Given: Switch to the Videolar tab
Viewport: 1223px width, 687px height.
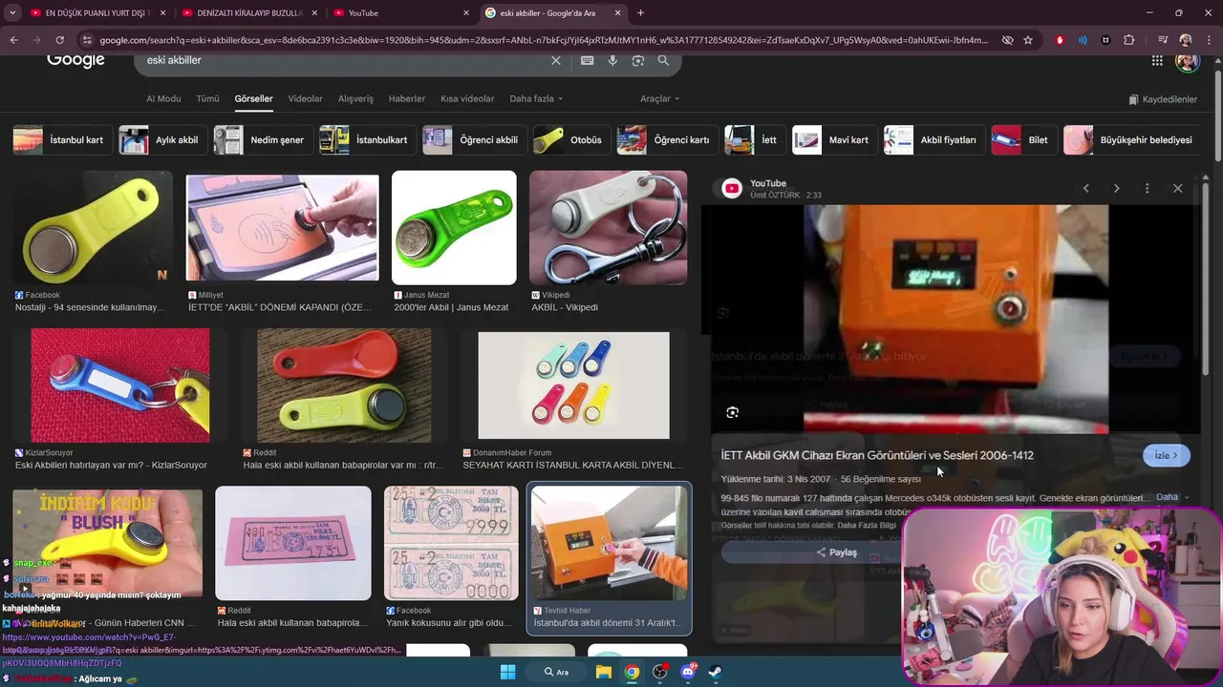Looking at the screenshot, I should pyautogui.click(x=305, y=98).
